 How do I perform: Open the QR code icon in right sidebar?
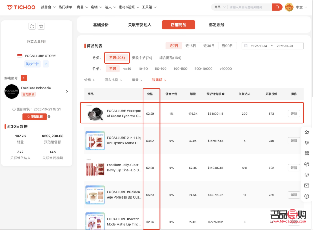[x=307, y=153]
